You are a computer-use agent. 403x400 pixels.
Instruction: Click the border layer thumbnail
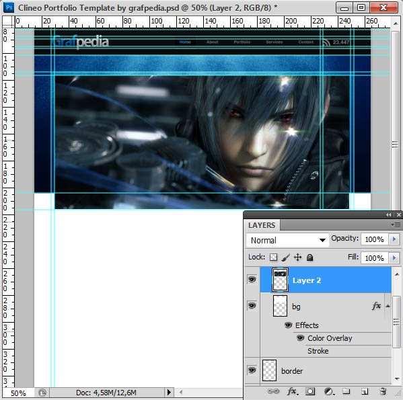click(x=269, y=370)
